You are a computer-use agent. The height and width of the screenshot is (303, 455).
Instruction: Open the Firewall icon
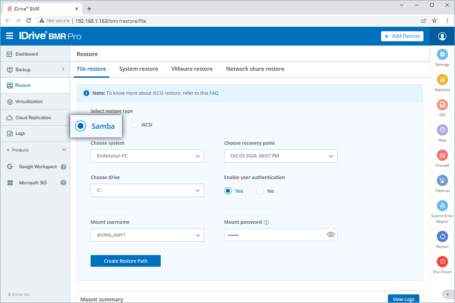point(442,156)
